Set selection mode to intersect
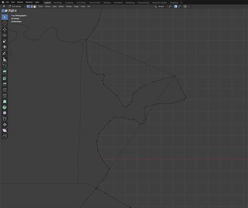Image resolution: width=248 pixels, height=208 pixels. (x=16, y=10)
